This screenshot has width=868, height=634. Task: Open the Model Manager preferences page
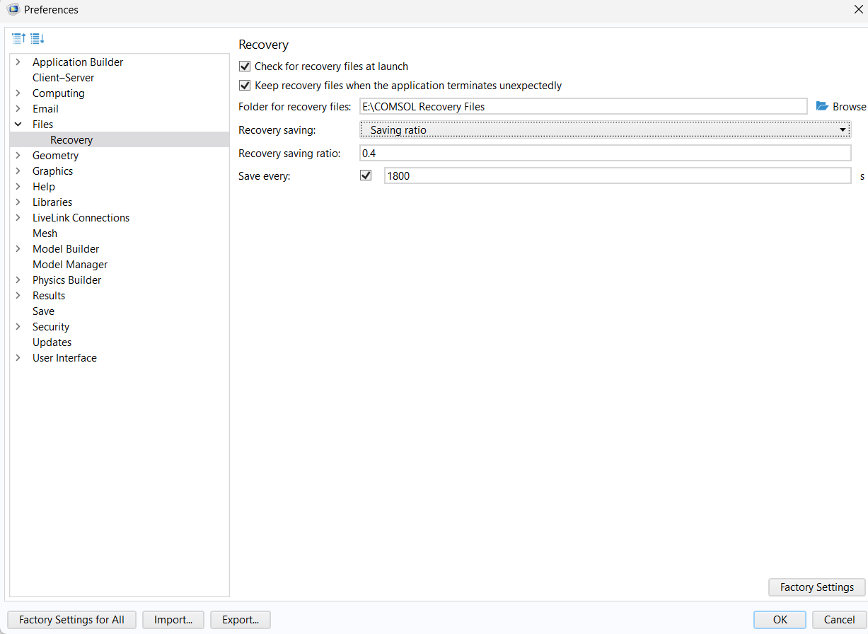point(70,265)
